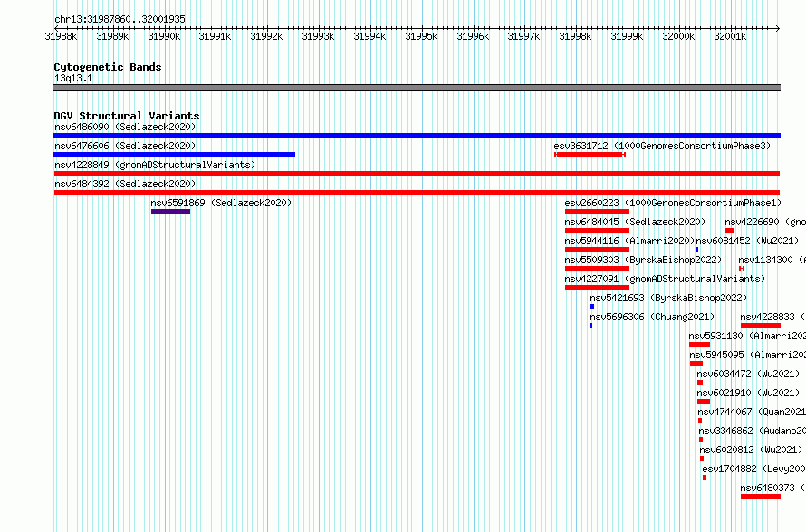
Task: Click the red nsv6480373 variant bar
Action: point(760,497)
